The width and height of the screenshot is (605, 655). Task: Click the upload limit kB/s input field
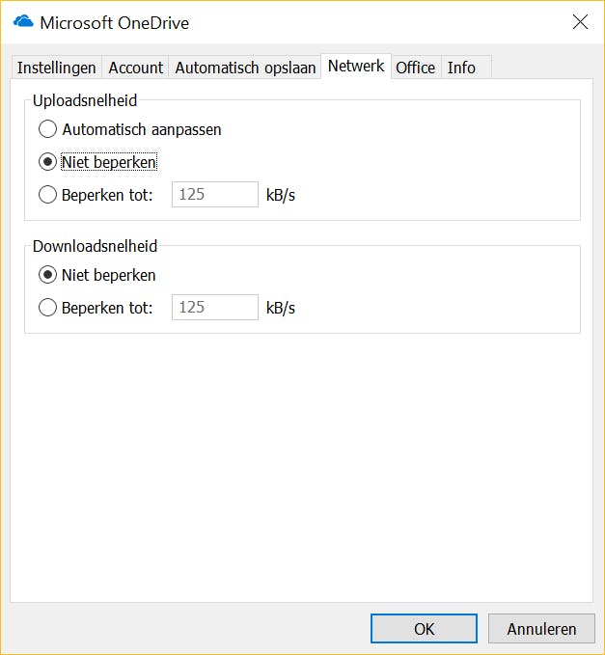coord(214,195)
